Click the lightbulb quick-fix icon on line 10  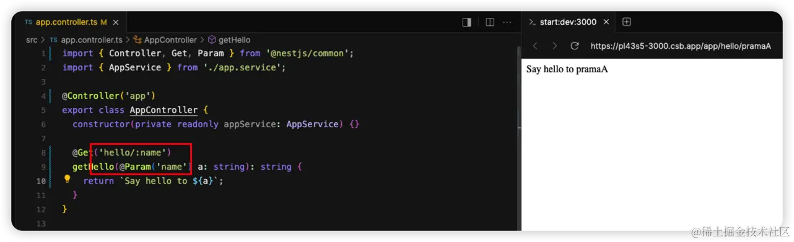[x=68, y=180]
